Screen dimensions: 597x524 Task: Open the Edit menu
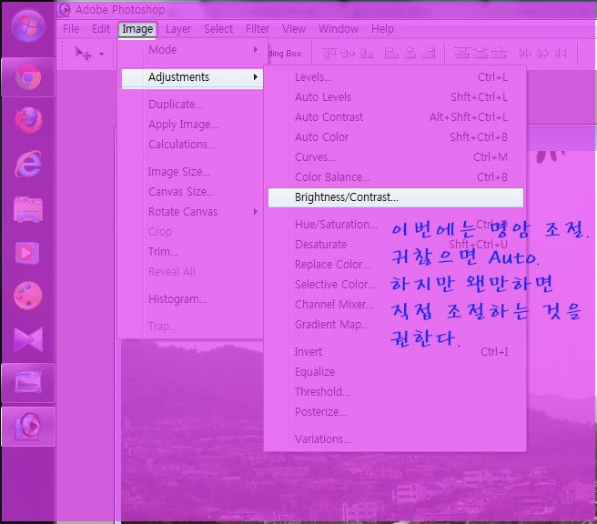(101, 29)
